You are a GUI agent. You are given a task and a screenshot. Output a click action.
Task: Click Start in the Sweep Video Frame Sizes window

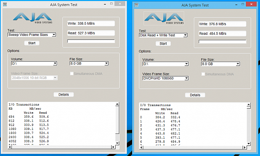[x=32, y=43]
